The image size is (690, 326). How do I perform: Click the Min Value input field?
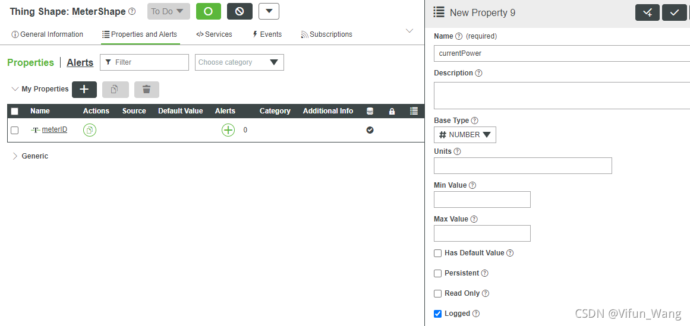[x=483, y=200]
